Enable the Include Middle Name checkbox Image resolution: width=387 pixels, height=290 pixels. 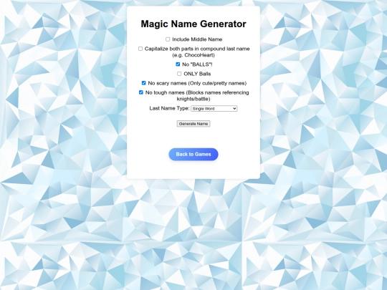point(168,39)
